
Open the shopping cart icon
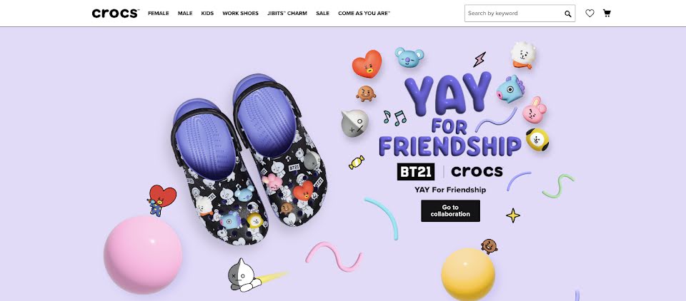607,13
